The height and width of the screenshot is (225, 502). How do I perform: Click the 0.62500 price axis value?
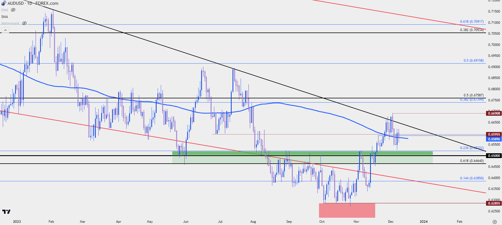pyautogui.click(x=494, y=211)
